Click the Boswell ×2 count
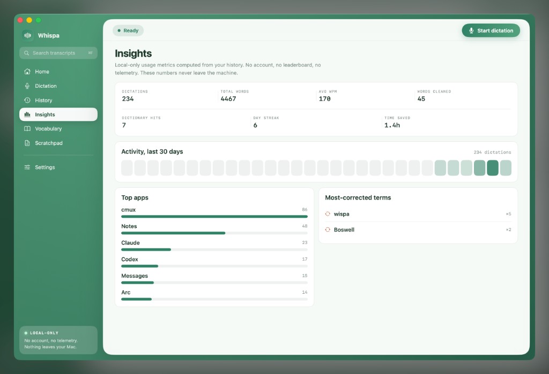The width and height of the screenshot is (549, 374). (508, 230)
